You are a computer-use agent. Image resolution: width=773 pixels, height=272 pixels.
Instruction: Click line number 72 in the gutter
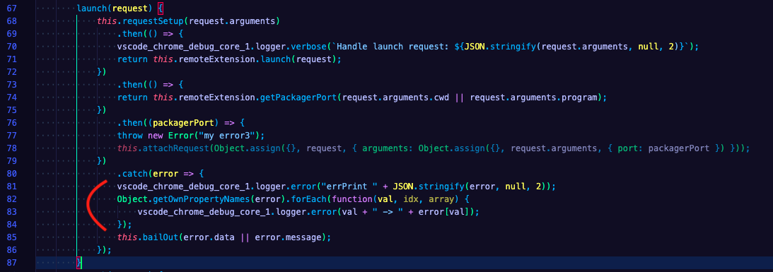[x=11, y=72]
